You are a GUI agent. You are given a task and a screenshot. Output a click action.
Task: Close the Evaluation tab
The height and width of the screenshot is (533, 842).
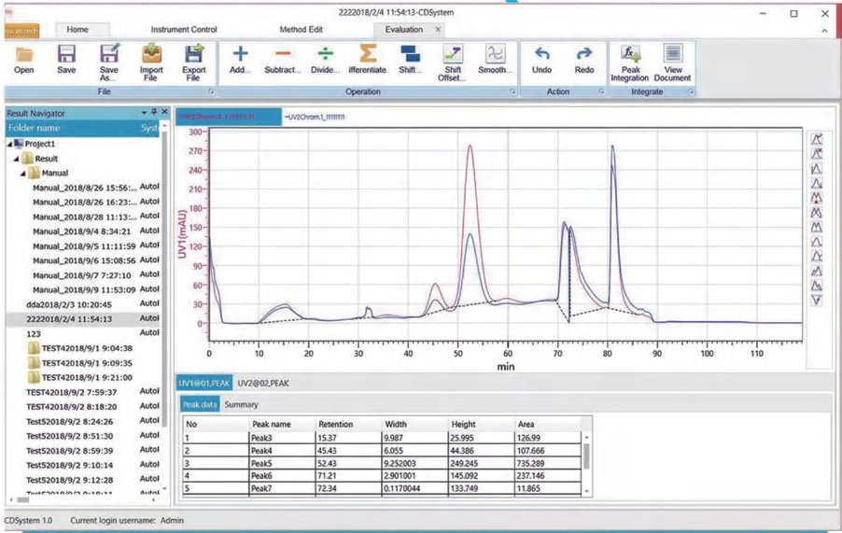tap(438, 30)
